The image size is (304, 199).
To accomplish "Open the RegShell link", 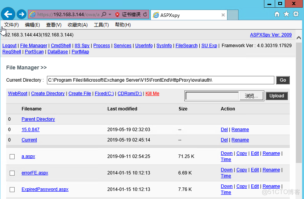I will pyautogui.click(x=12, y=52).
